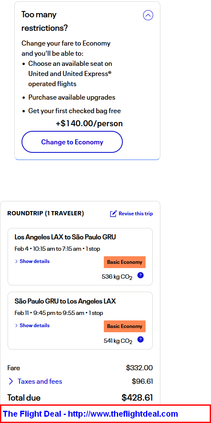Select Basic Economy badge on outbound flight
This screenshot has height=423, width=211.
(124, 262)
